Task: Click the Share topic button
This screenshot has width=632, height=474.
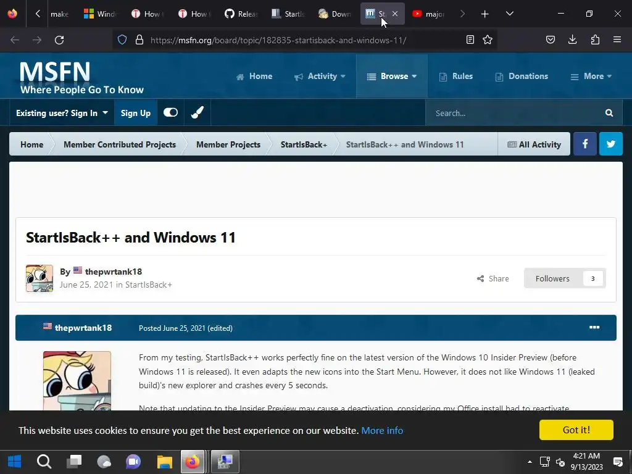Action: point(493,278)
